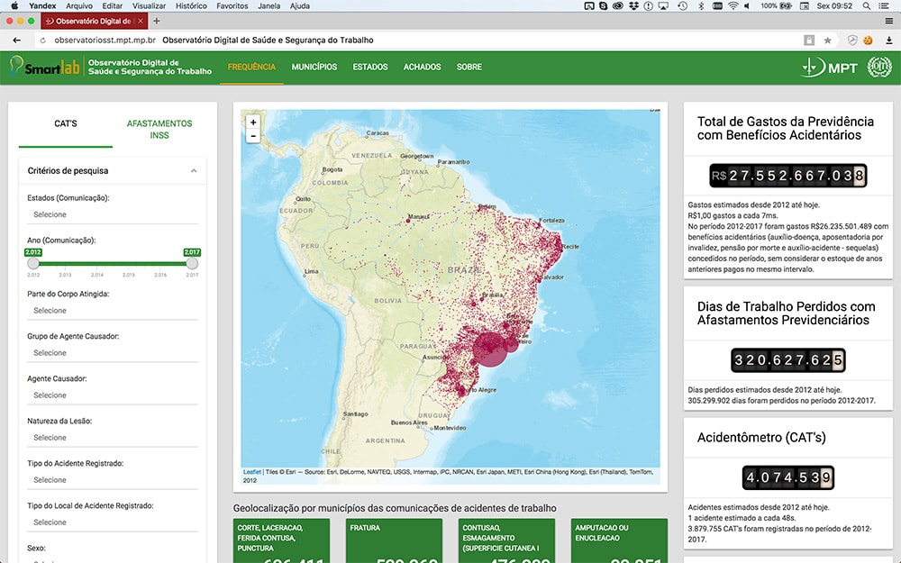This screenshot has width=901, height=563.
Task: Bookmark page with the star icon
Action: coord(827,41)
